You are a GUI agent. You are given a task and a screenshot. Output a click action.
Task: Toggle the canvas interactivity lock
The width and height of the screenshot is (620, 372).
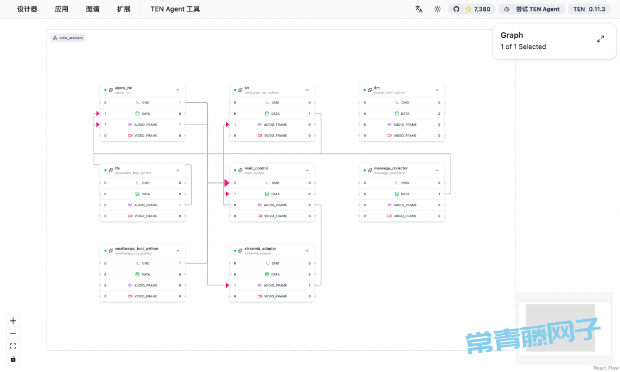[13, 359]
